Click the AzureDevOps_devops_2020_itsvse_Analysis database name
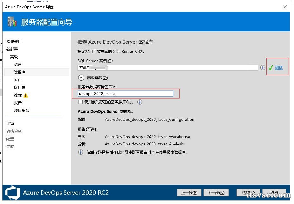This screenshot has height=204, width=294. point(144,144)
